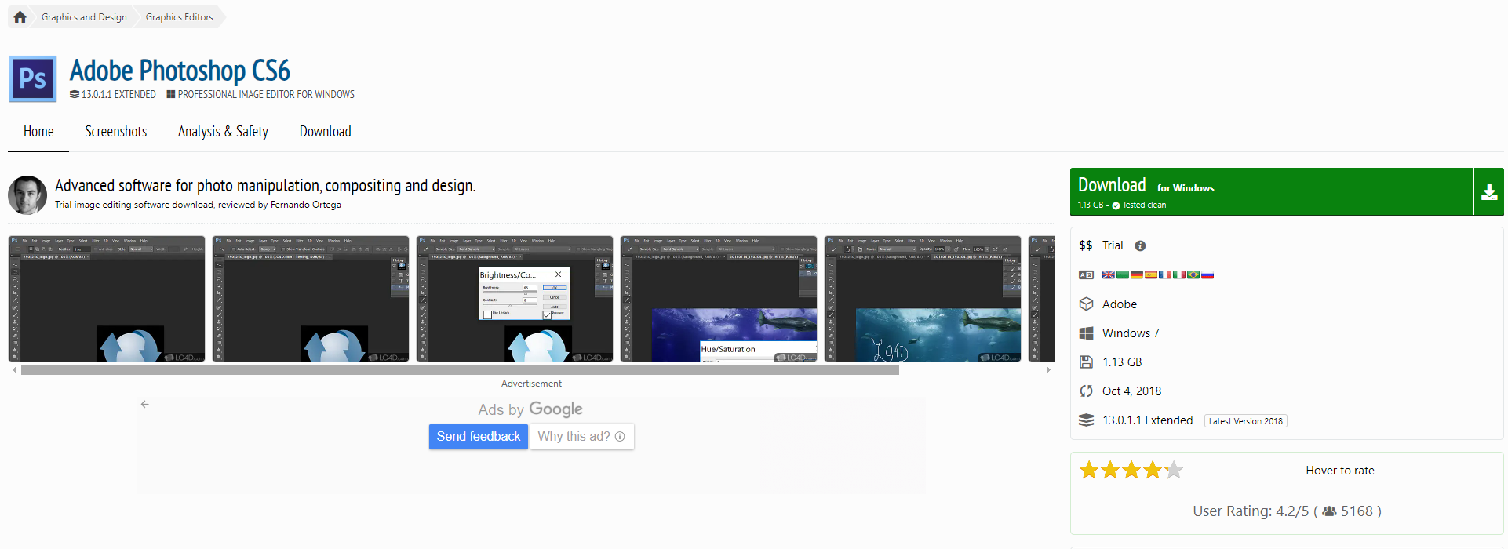Switch to the Screenshots tab
This screenshot has width=1508, height=549.
click(x=116, y=132)
